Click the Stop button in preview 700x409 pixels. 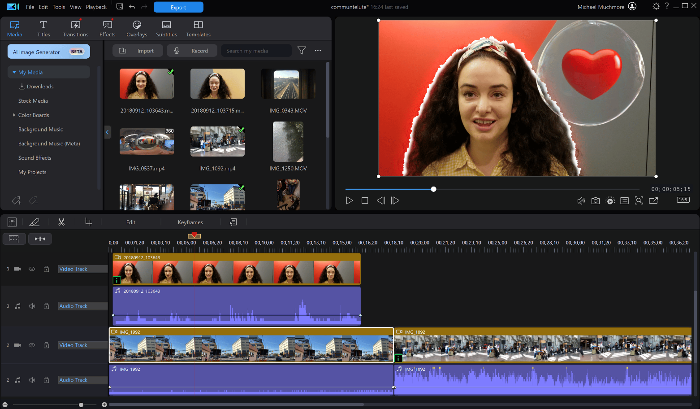pyautogui.click(x=365, y=201)
